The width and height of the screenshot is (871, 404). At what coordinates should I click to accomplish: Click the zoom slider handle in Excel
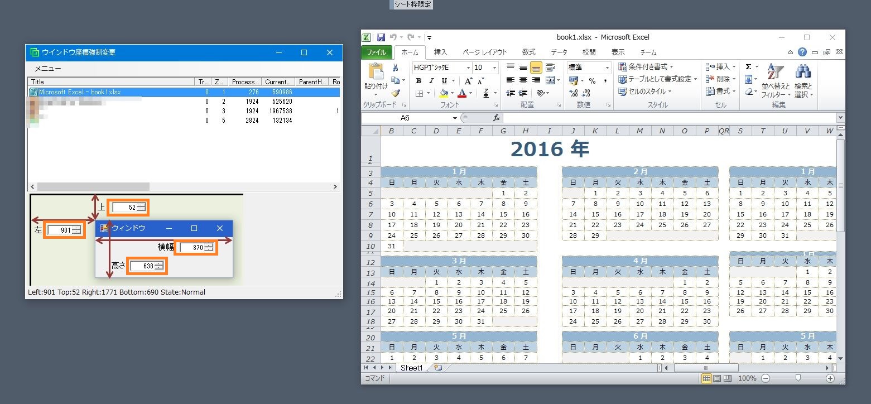[798, 378]
